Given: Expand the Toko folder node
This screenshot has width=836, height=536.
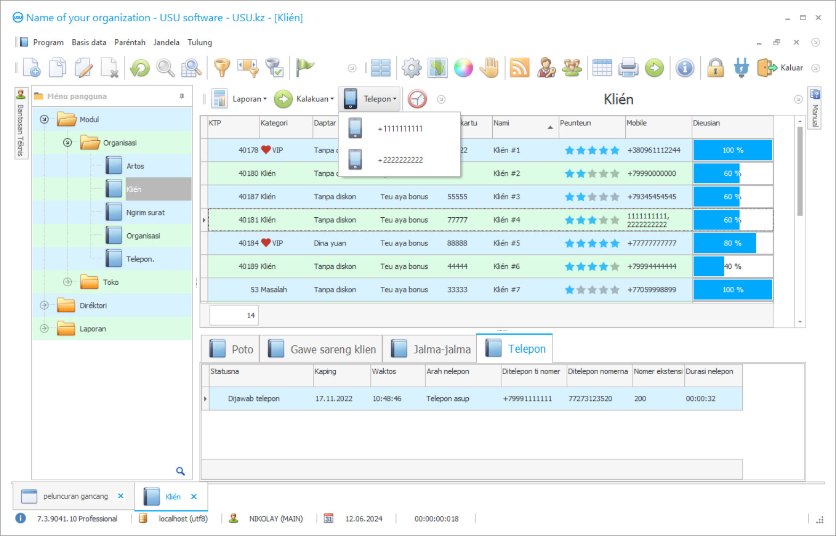Looking at the screenshot, I should click(68, 282).
